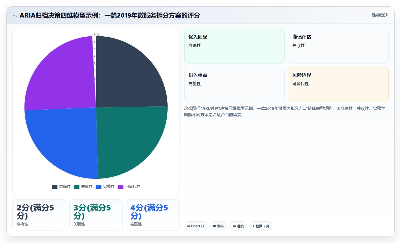Click the 关联性 text in the 谨慎评估 card
Image resolution: width=401 pixels, height=243 pixels.
coord(299,46)
